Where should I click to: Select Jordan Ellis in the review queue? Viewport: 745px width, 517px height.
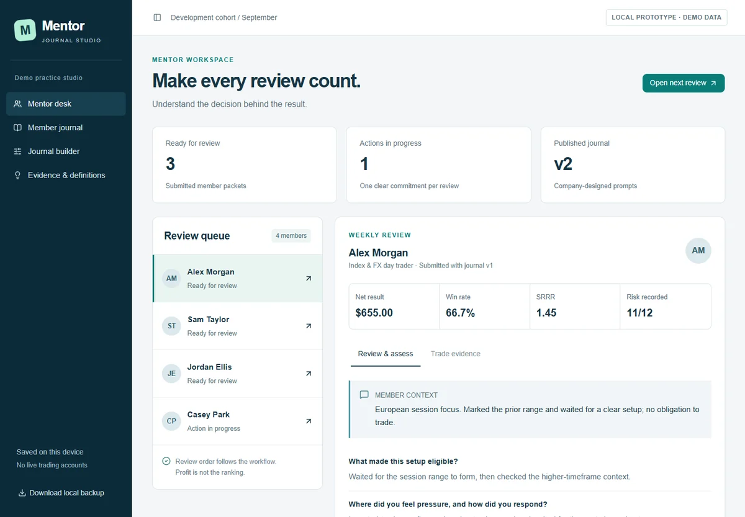pyautogui.click(x=238, y=374)
